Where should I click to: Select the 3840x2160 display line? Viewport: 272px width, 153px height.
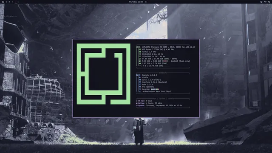point(153,54)
